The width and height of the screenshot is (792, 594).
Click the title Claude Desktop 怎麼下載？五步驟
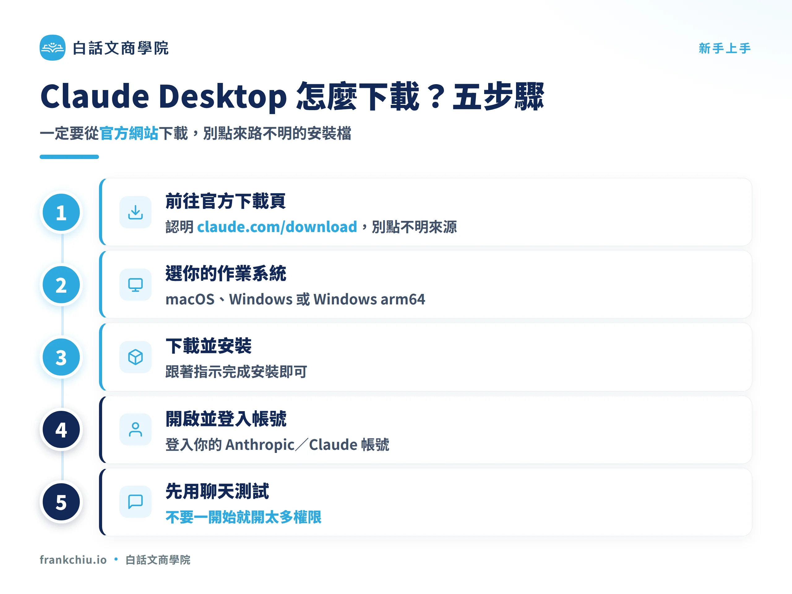click(292, 96)
